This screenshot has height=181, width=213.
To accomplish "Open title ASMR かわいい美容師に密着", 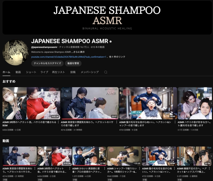I will click(87, 170).
